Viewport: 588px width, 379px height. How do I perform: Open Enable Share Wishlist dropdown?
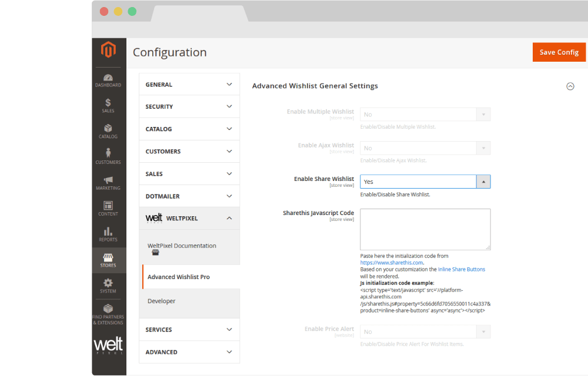[x=425, y=182]
